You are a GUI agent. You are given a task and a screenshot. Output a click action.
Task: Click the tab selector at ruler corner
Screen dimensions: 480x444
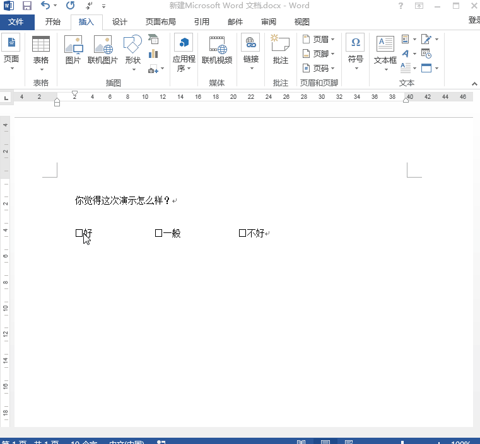click(x=6, y=98)
